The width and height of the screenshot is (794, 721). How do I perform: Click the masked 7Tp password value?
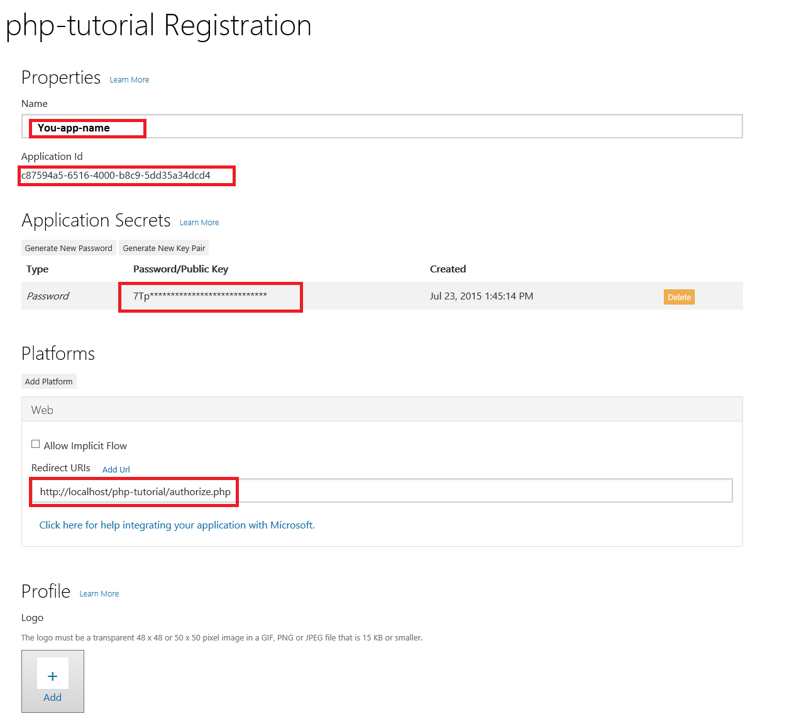(200, 296)
